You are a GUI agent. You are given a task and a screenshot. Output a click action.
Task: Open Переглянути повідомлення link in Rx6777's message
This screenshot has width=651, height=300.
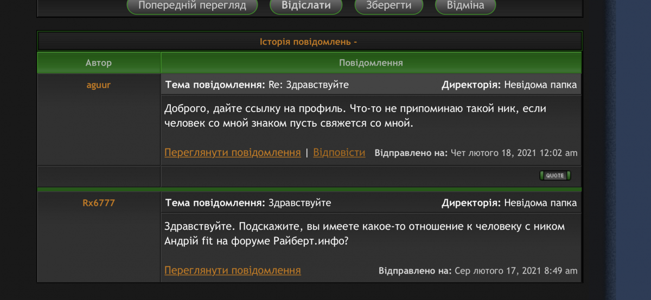click(233, 270)
